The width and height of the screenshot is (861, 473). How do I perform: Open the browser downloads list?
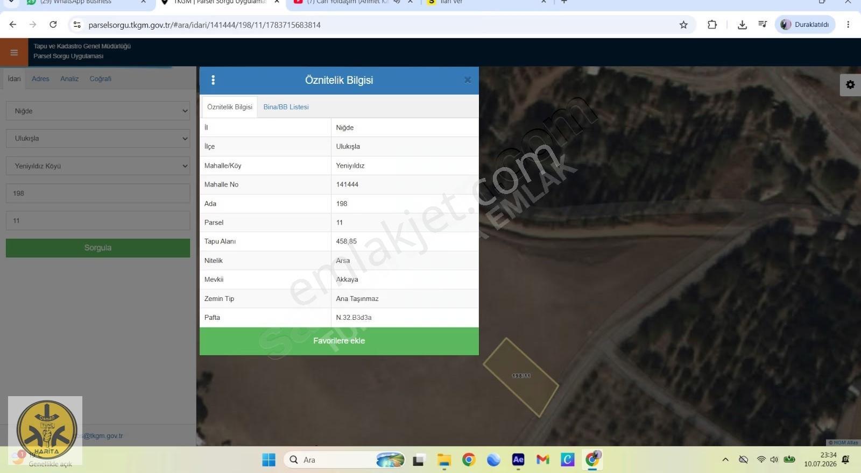pos(742,25)
